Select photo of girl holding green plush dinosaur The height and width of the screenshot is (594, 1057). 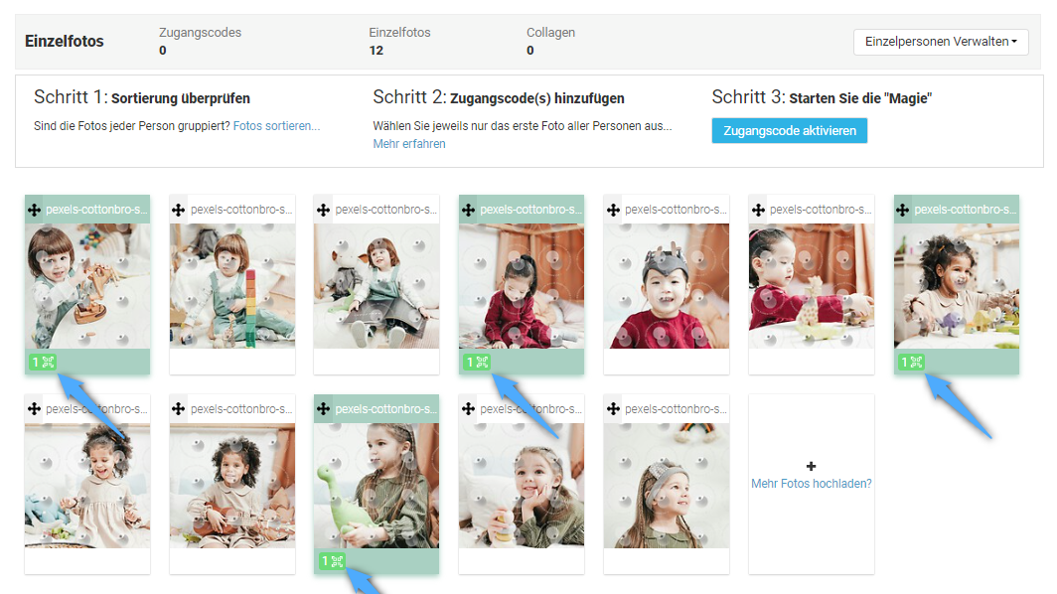(x=377, y=486)
